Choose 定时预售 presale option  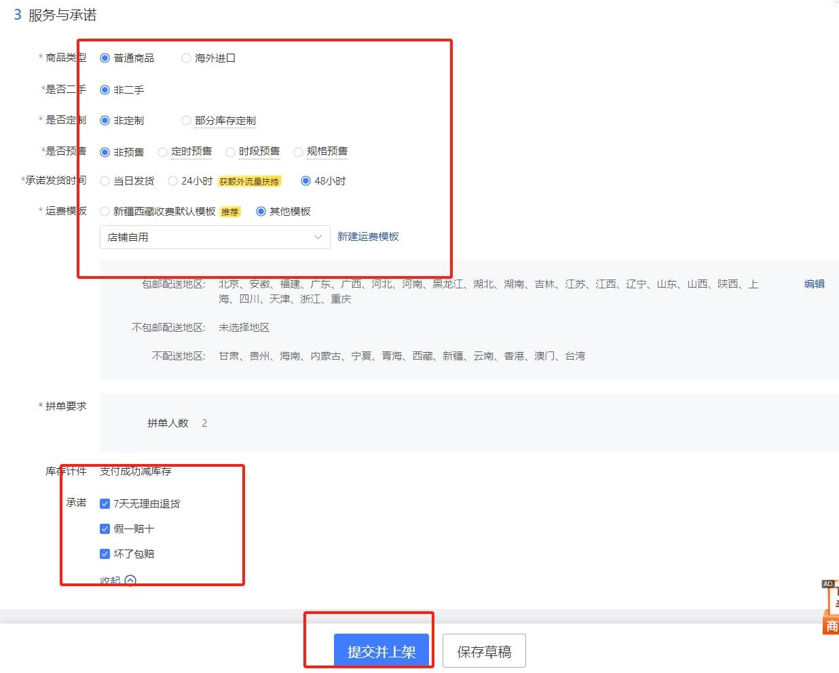(162, 151)
